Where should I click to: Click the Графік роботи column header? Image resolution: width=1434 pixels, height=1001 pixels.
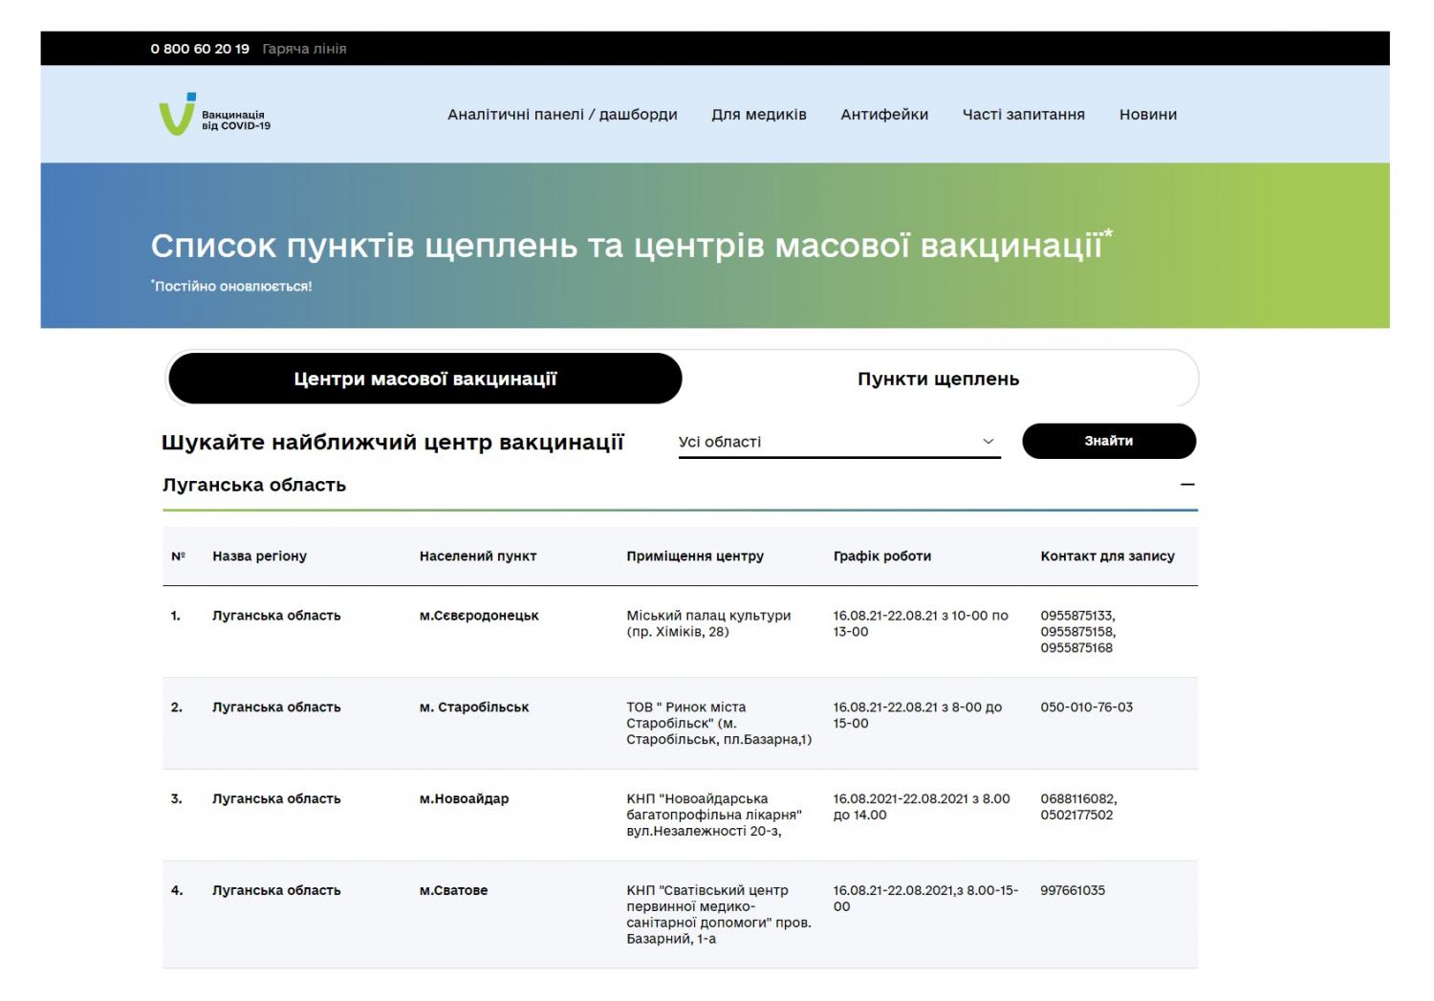coord(881,556)
